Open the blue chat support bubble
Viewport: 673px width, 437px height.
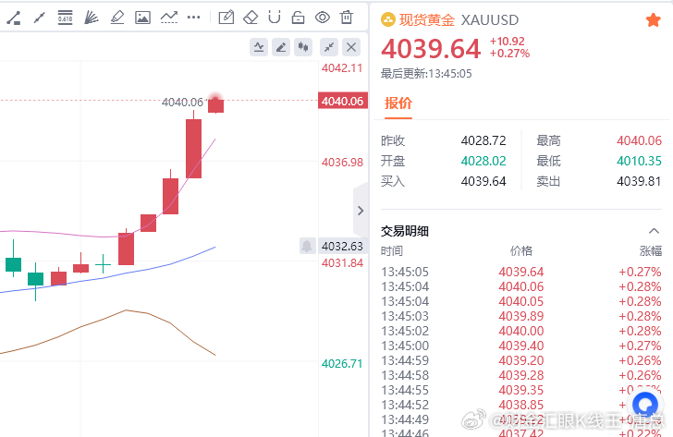point(645,406)
